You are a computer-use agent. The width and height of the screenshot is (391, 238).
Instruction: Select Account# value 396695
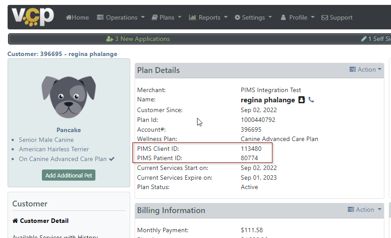251,129
